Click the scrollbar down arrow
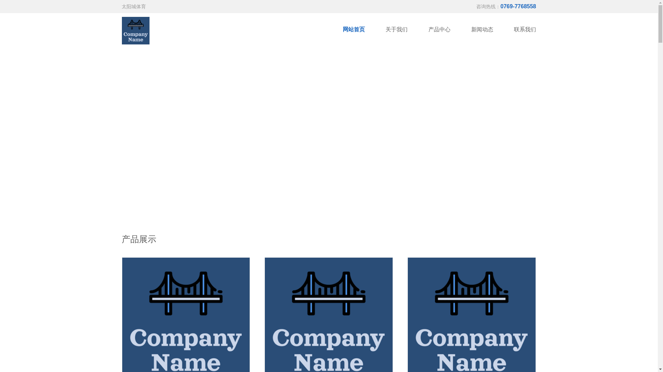663x372 pixels. tap(660, 369)
